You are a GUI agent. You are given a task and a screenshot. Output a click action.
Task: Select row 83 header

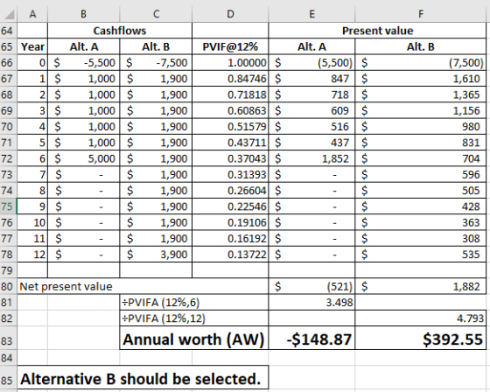point(9,339)
